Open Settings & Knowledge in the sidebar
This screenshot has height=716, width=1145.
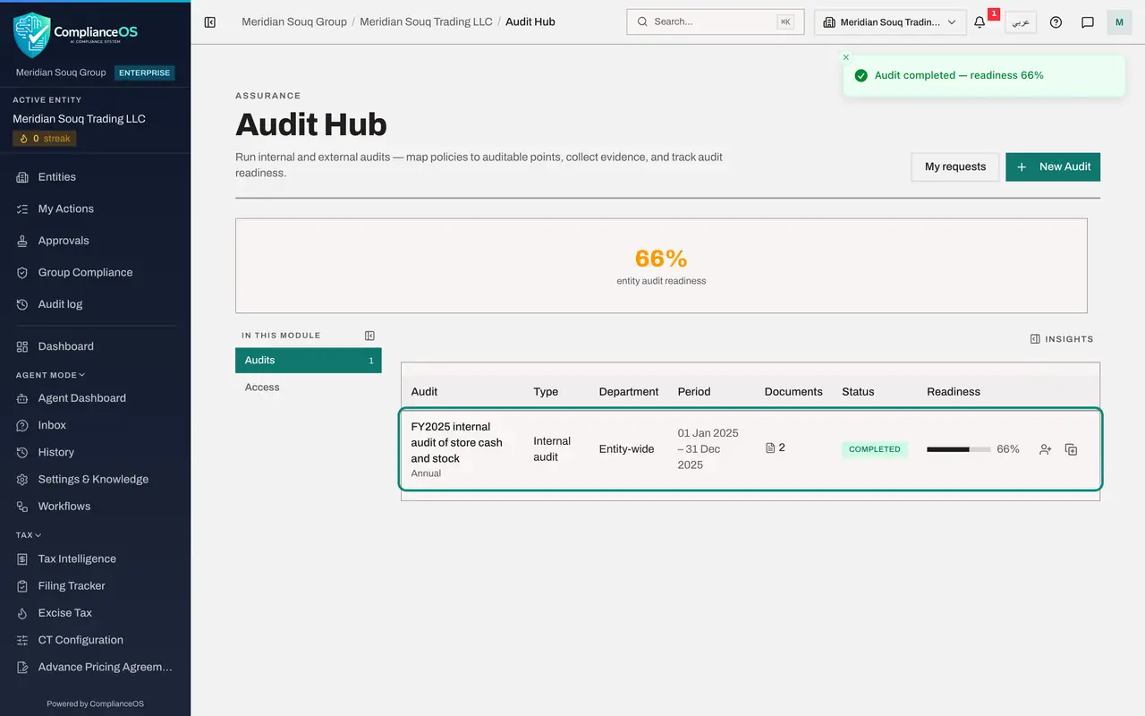click(x=95, y=480)
